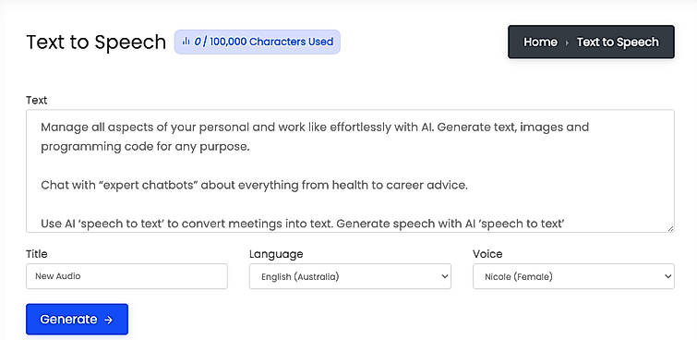The width and height of the screenshot is (697, 340).
Task: Click the Generate button
Action: [77, 319]
